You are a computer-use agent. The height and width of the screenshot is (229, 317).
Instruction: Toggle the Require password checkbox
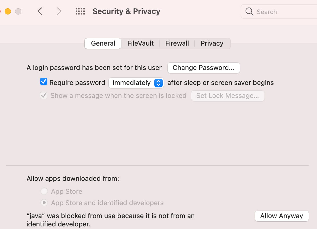(x=43, y=82)
